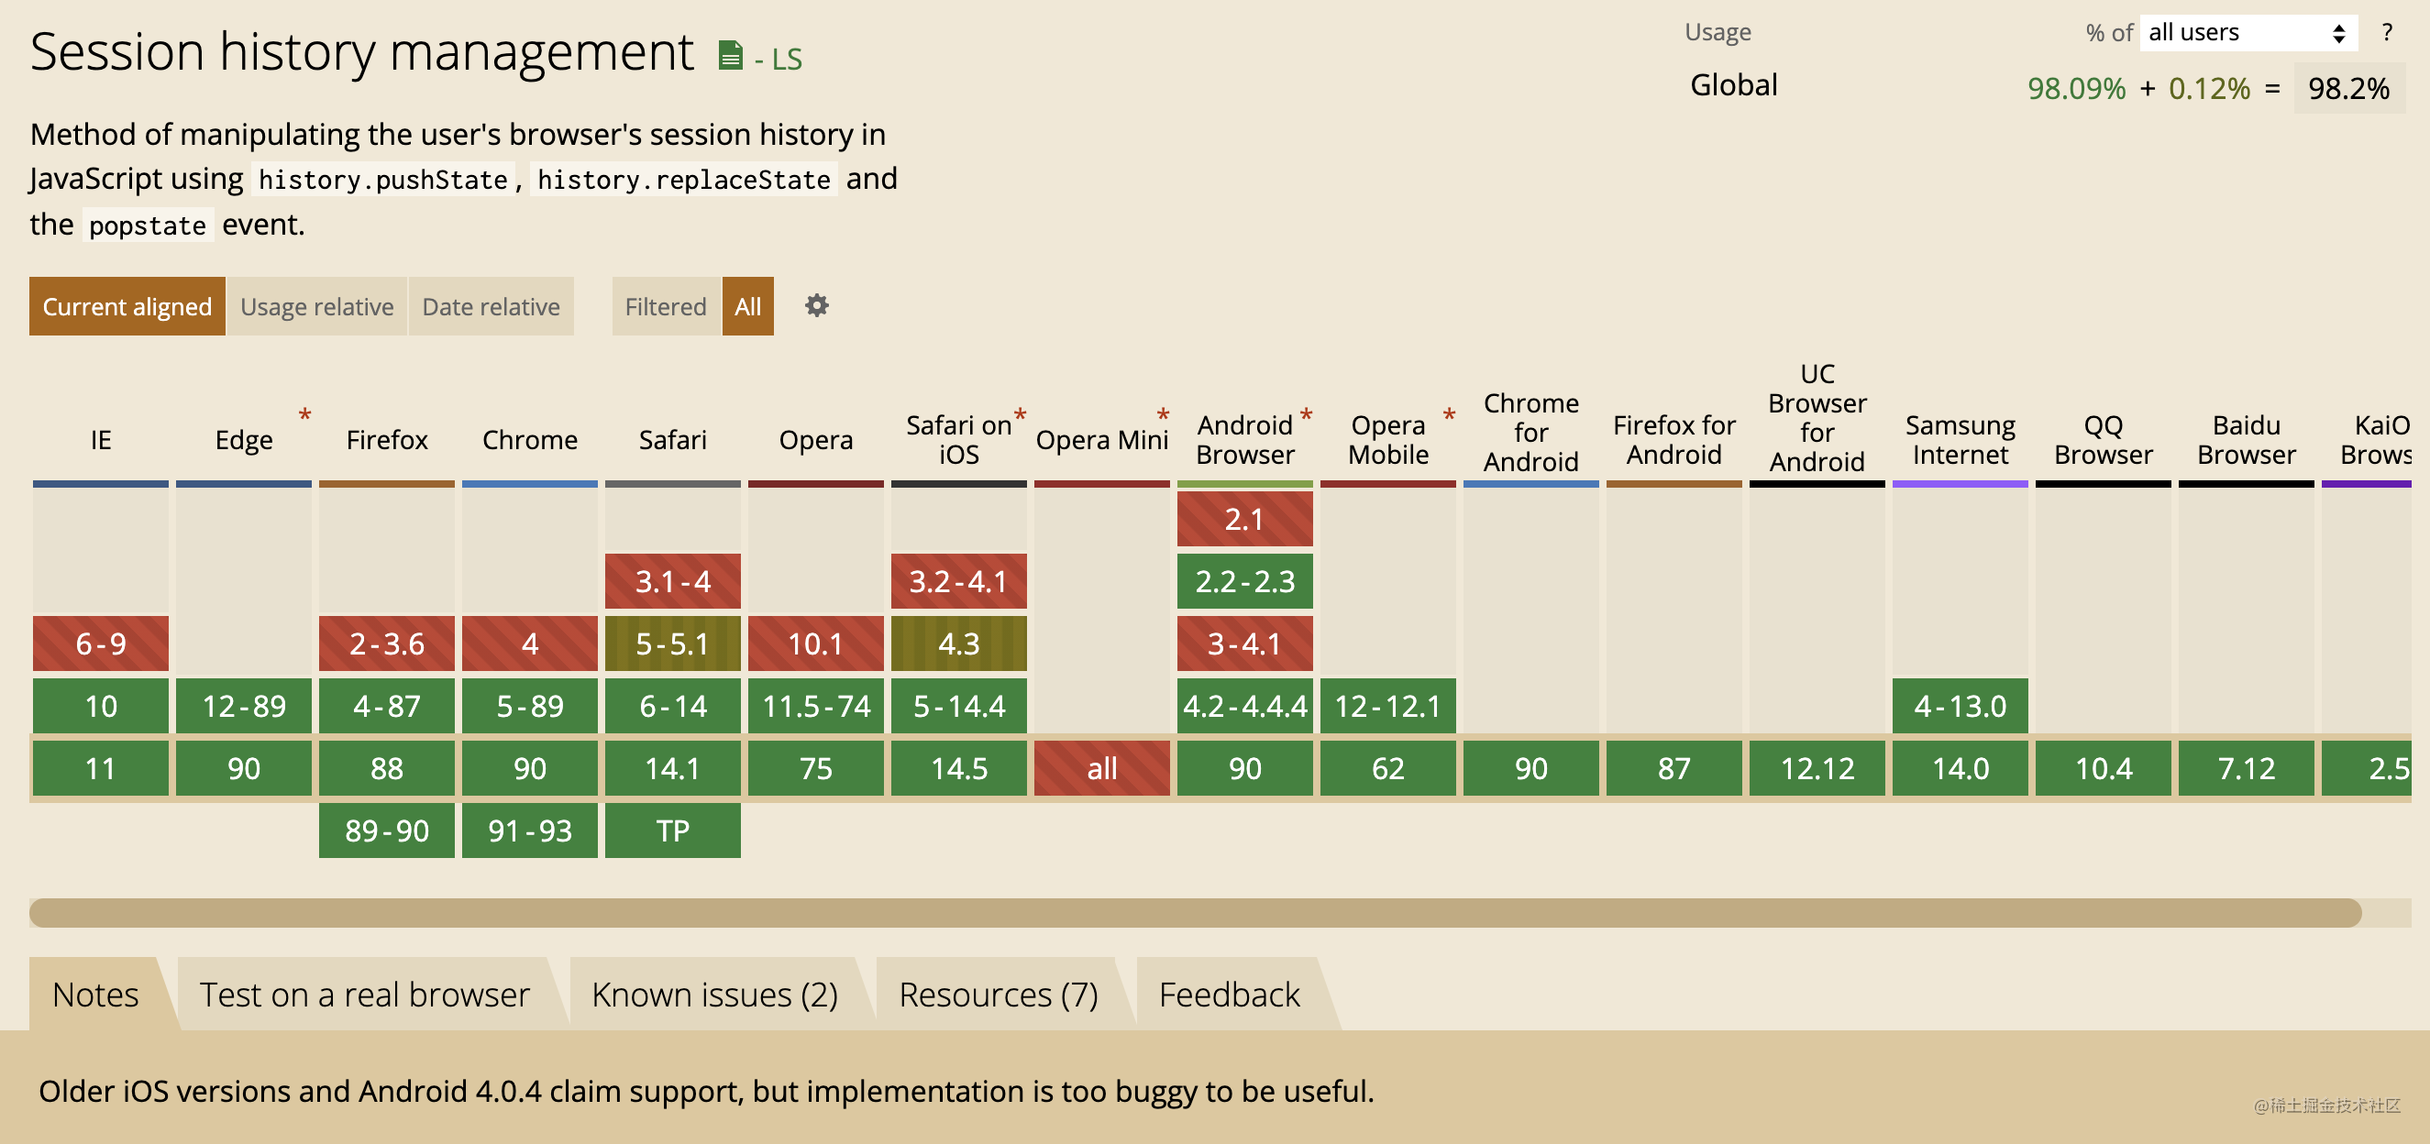The width and height of the screenshot is (2430, 1144).
Task: Click the asterisk beside Opera Mini
Action: click(x=1162, y=415)
